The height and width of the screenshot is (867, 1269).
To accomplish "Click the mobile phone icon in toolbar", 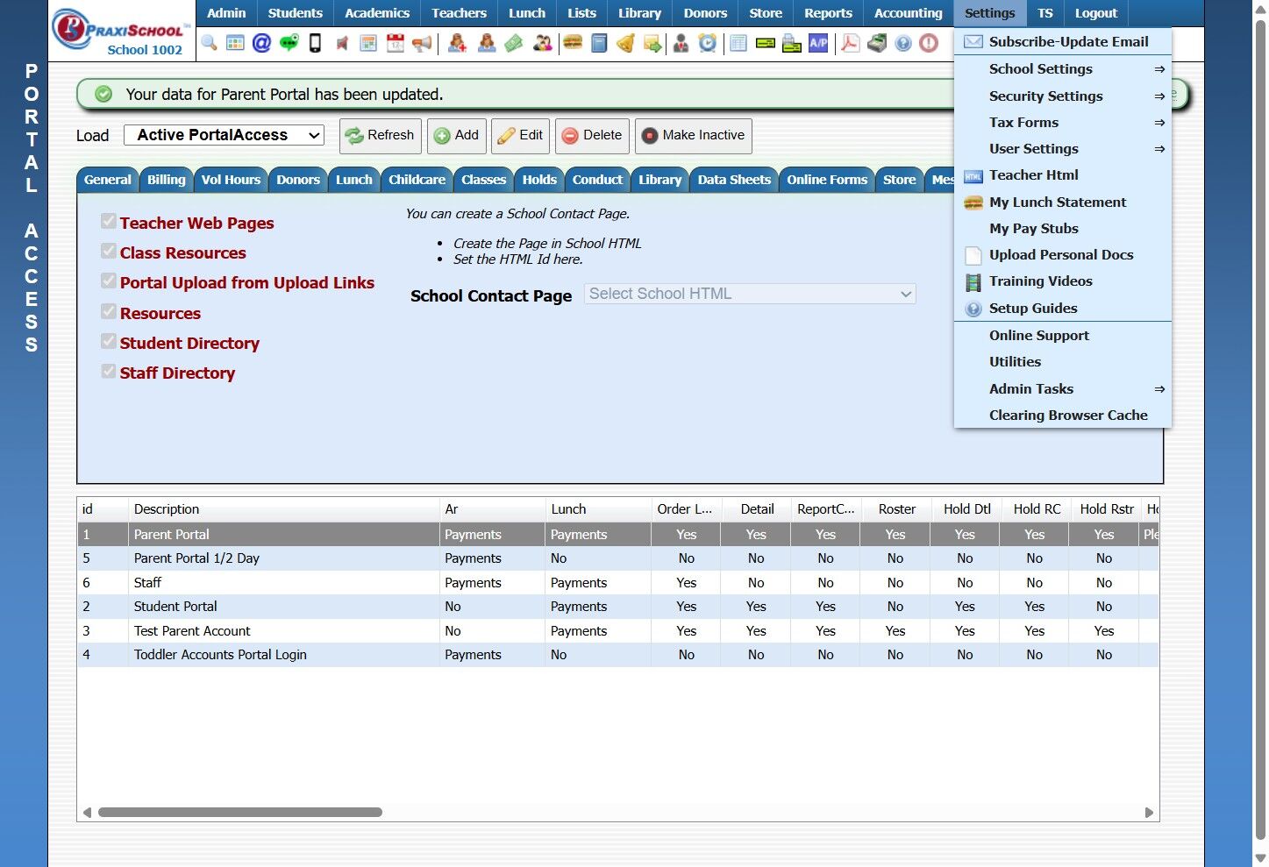I will (x=315, y=43).
